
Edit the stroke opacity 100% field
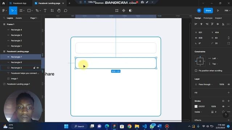coord(214,107)
